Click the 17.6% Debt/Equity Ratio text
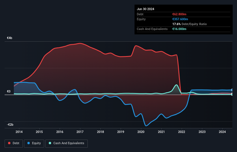The height and width of the screenshot is (152, 237). pyautogui.click(x=190, y=24)
